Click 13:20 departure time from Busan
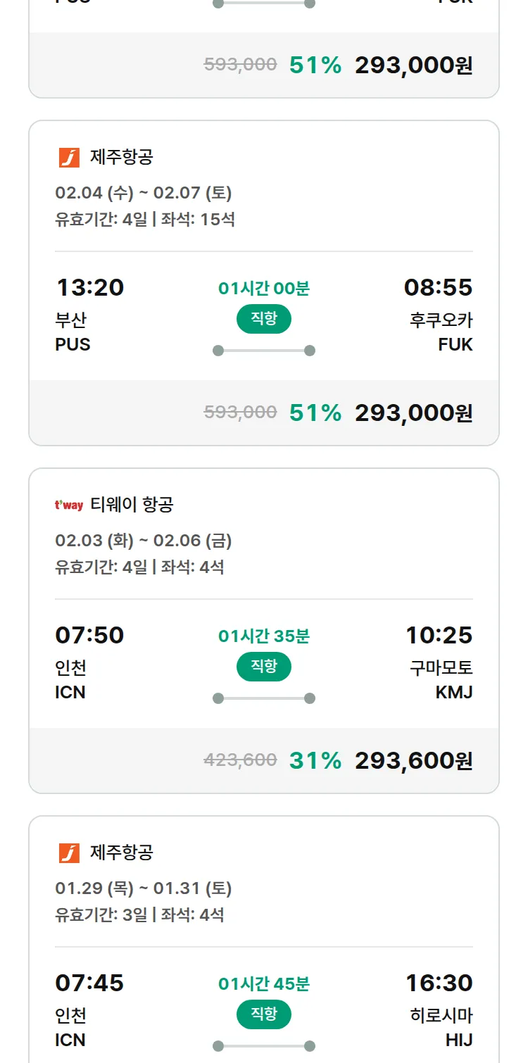Viewport: 528px width, 1063px height. 89,288
